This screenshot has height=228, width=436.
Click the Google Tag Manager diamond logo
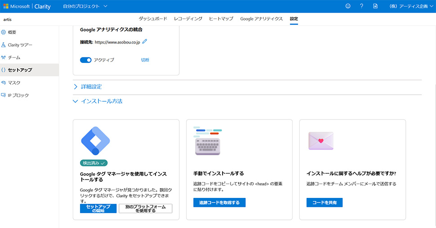point(95,141)
